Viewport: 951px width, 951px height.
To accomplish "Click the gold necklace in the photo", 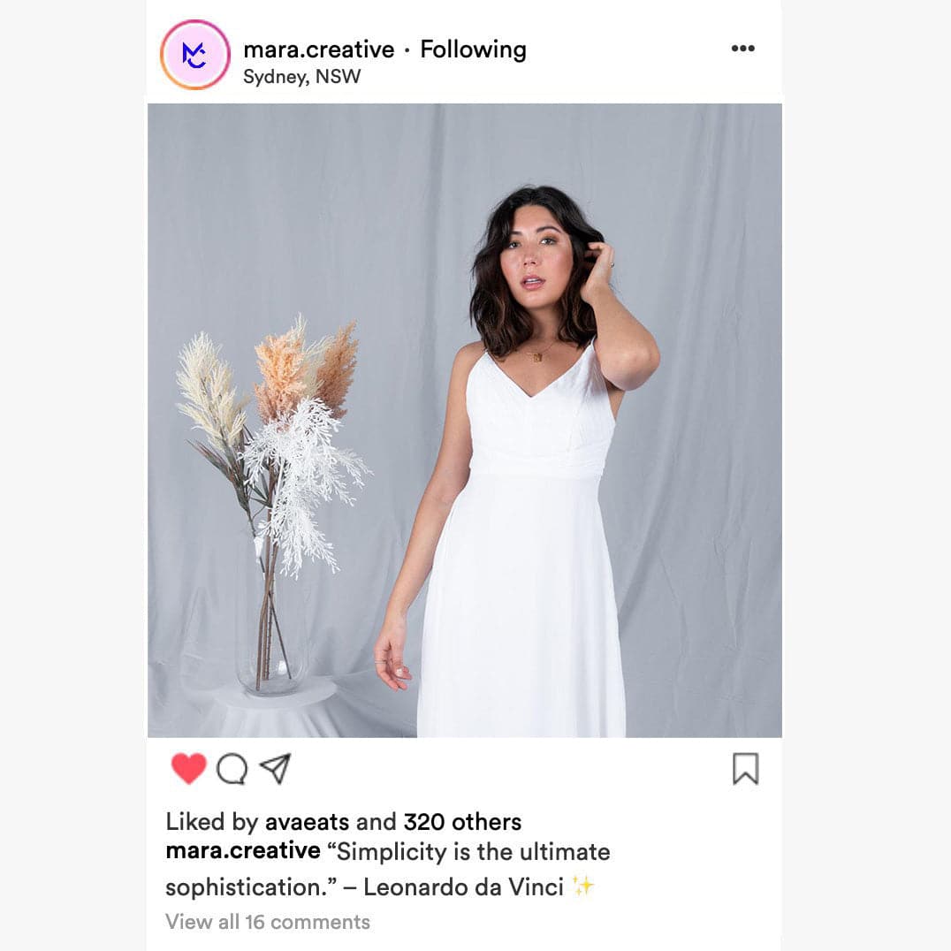I will 537,354.
